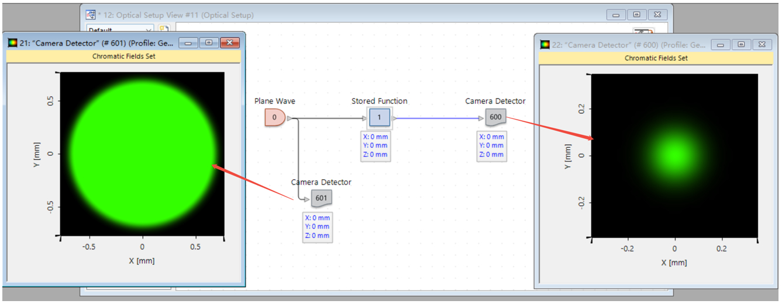
Task: Click position label under Camera Detector 601
Action: [x=317, y=227]
